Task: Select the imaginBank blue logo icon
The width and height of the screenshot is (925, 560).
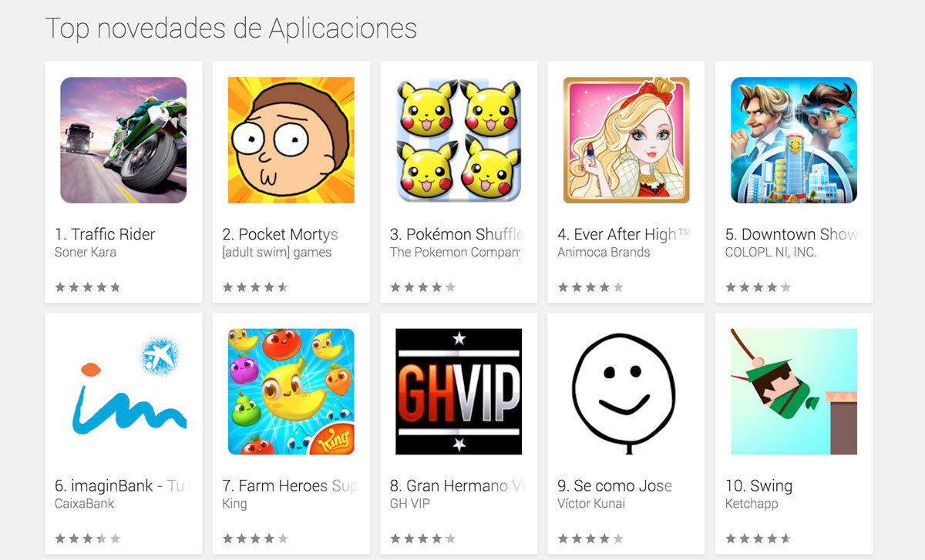Action: coord(123,391)
